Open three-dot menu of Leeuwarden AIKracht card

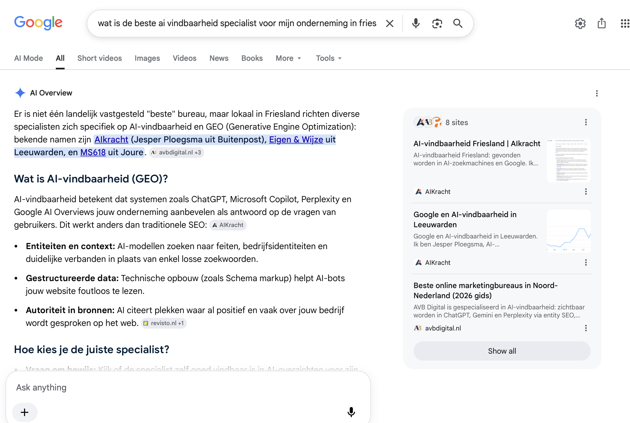click(x=586, y=262)
